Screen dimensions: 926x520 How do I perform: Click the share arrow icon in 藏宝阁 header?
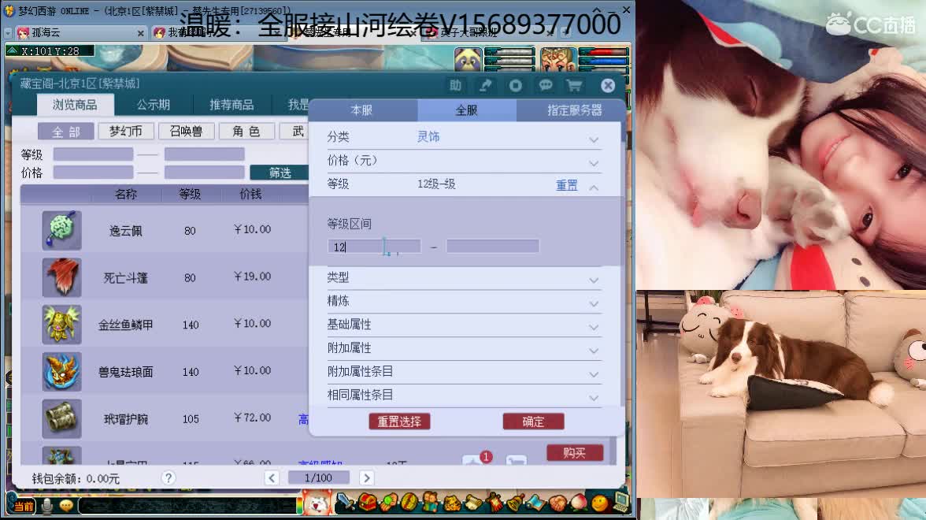(485, 86)
